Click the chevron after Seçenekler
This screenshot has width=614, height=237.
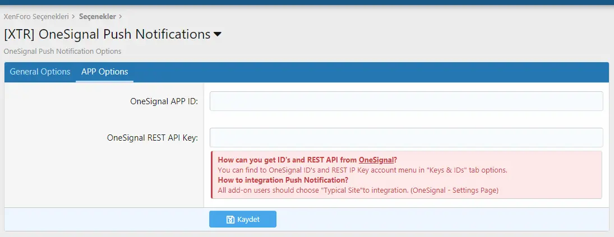120,16
